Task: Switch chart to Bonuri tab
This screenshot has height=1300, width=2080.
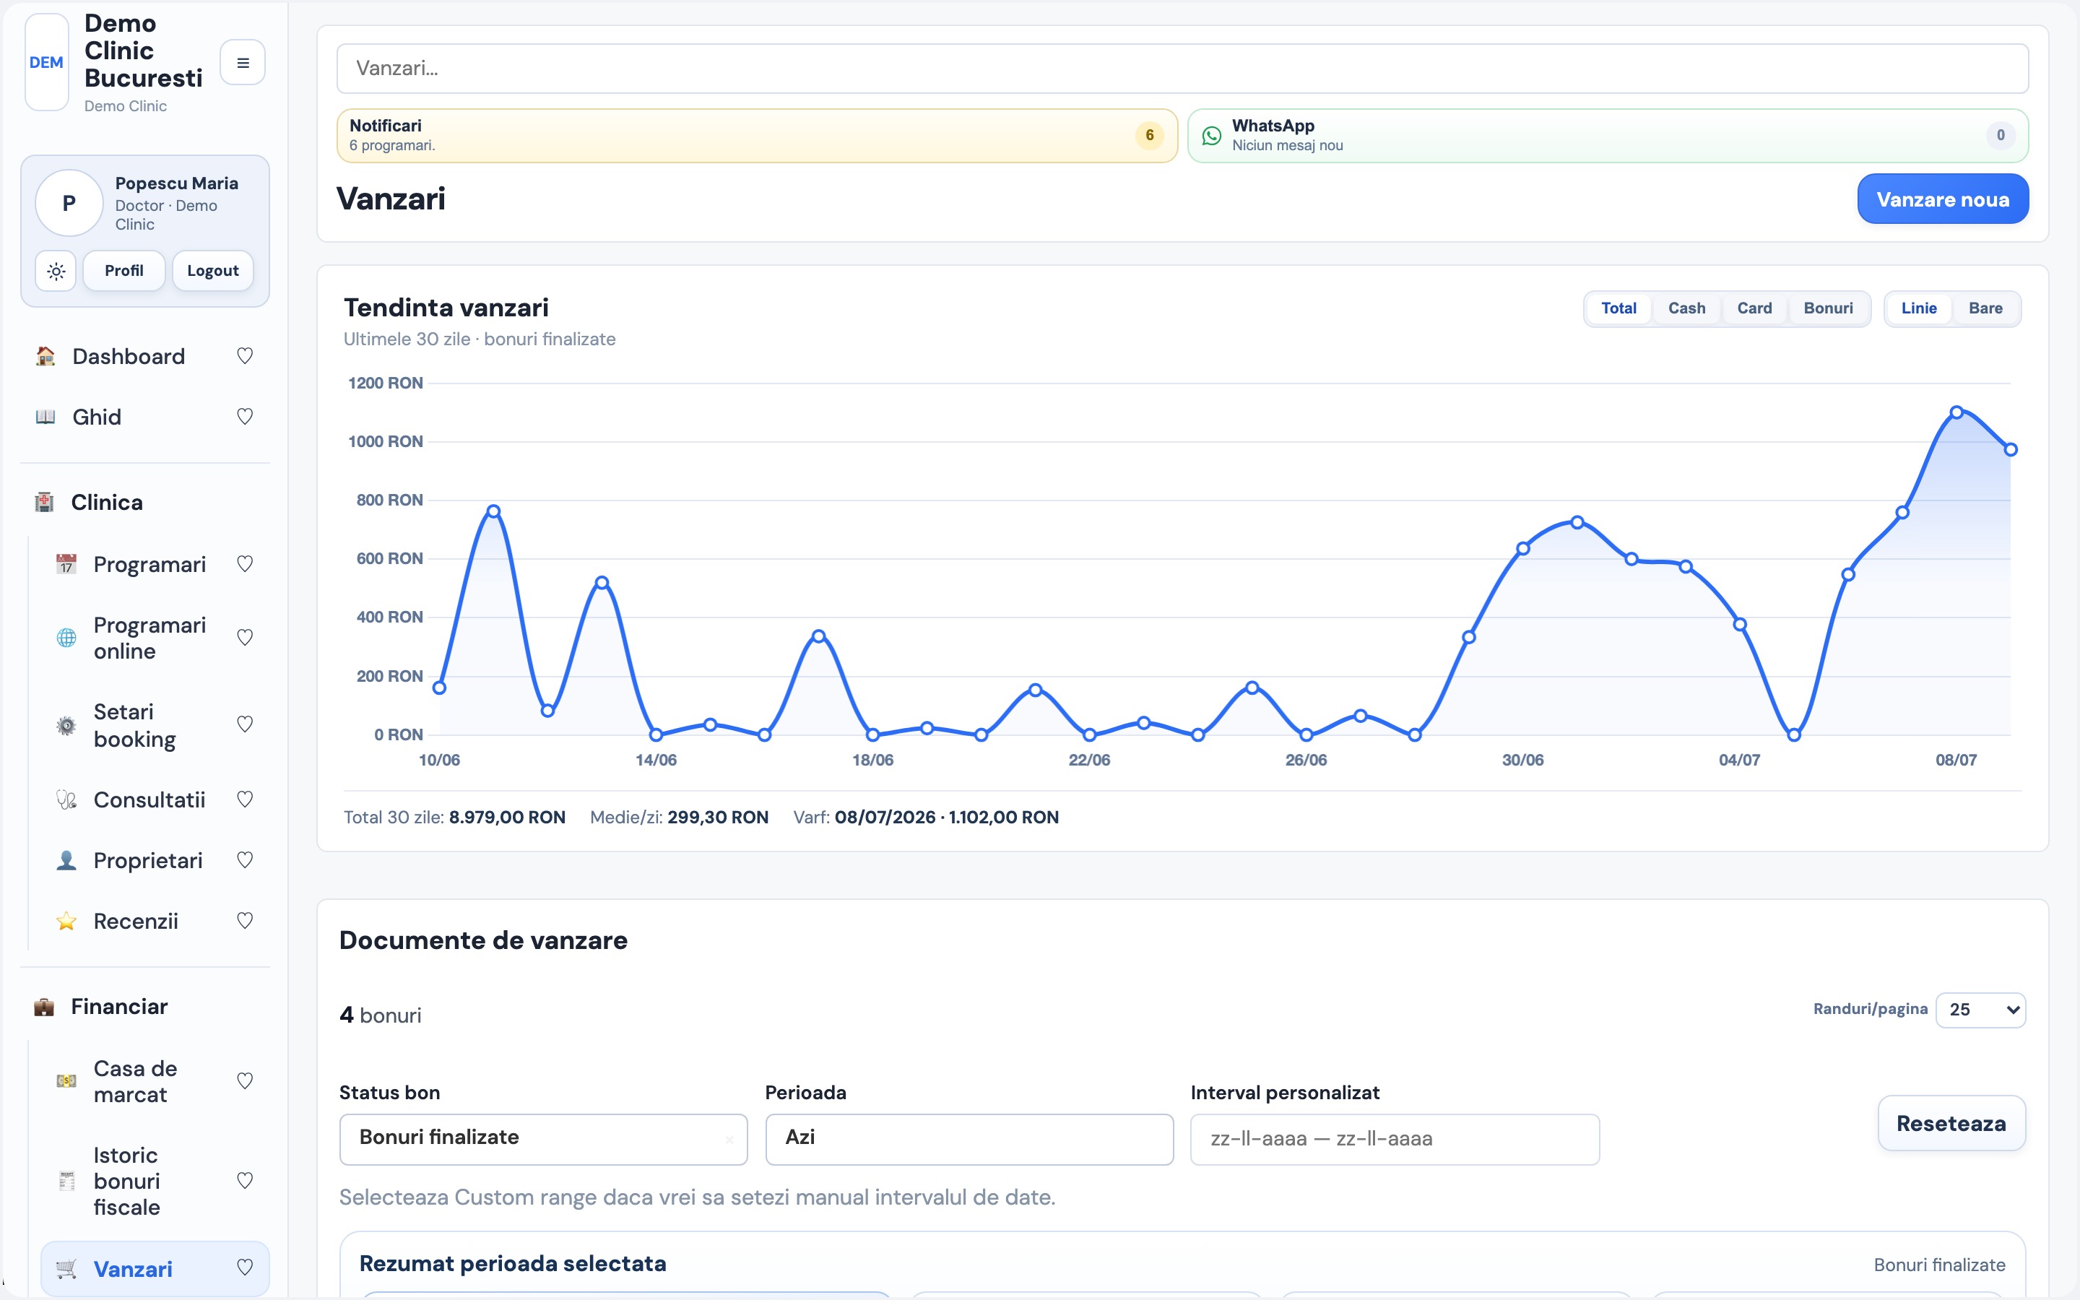Action: 1828,308
